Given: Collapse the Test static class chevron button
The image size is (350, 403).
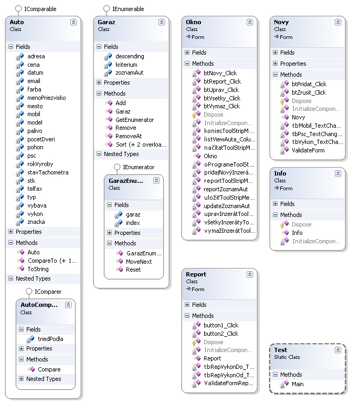Looking at the screenshot, I should [x=338, y=350].
